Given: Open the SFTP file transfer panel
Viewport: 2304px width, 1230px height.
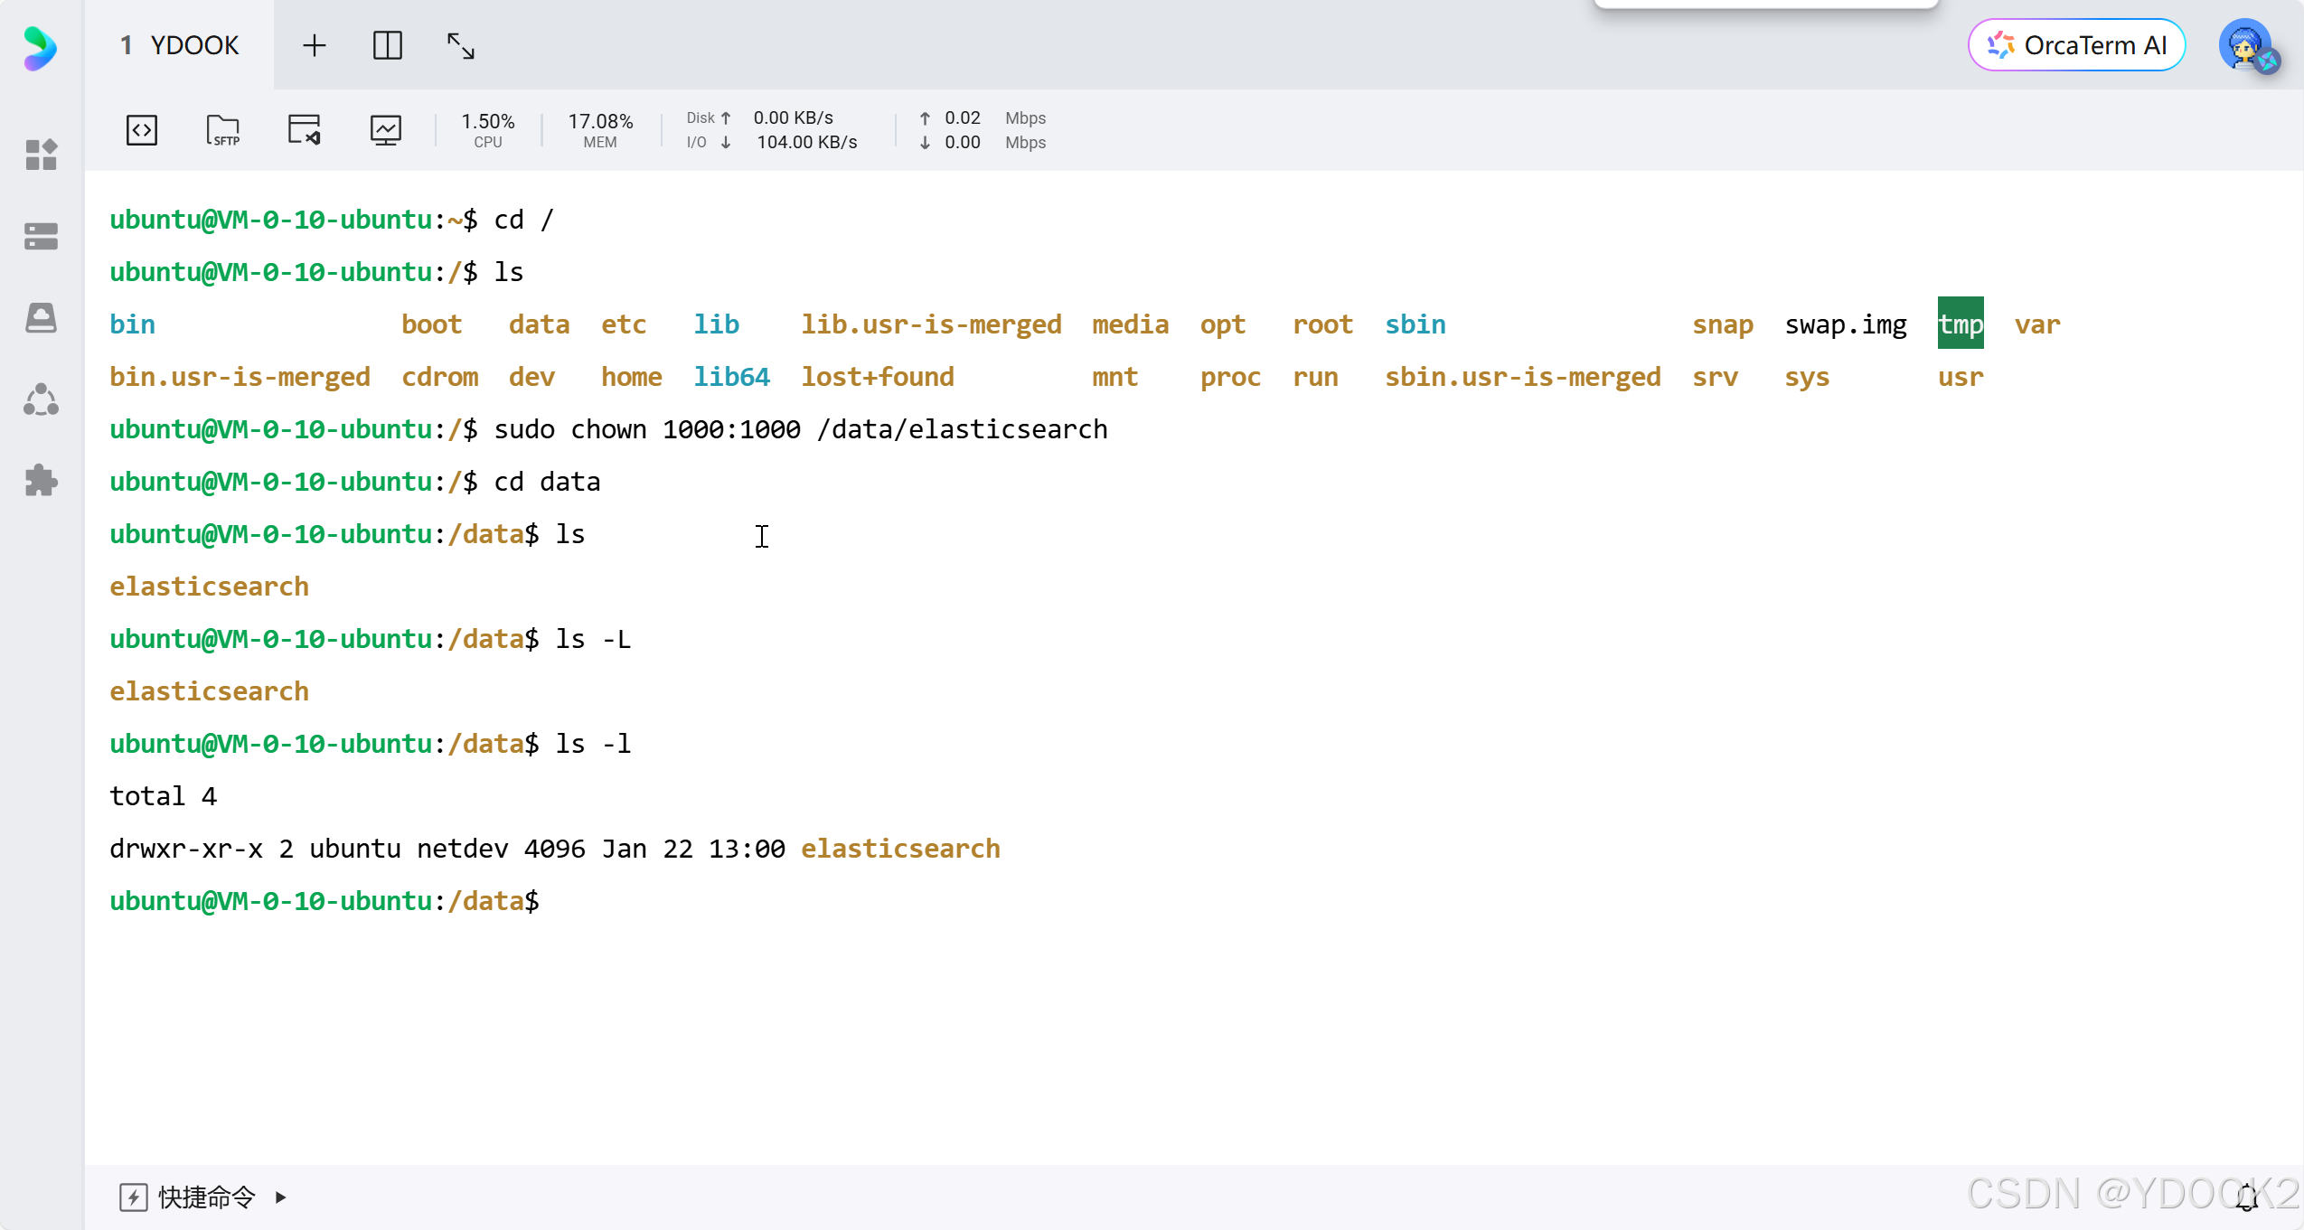Looking at the screenshot, I should (222, 130).
